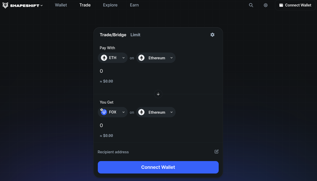Expand the ShapeShift logo menu chevron
The image size is (317, 181).
coord(42,5)
